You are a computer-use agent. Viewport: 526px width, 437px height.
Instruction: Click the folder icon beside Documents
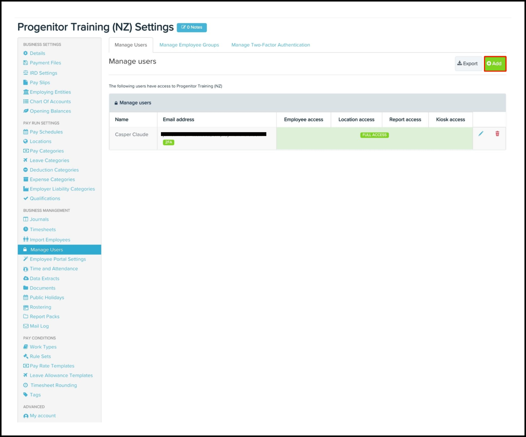26,288
